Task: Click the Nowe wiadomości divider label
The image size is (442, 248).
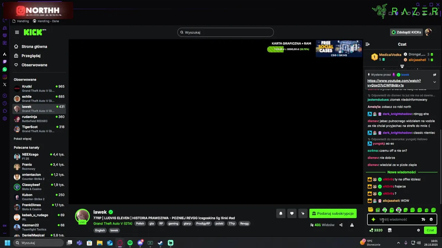Action: (402, 172)
